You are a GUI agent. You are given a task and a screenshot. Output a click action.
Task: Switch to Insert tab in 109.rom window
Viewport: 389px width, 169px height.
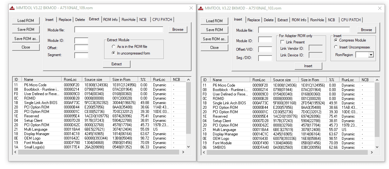coord(50,20)
